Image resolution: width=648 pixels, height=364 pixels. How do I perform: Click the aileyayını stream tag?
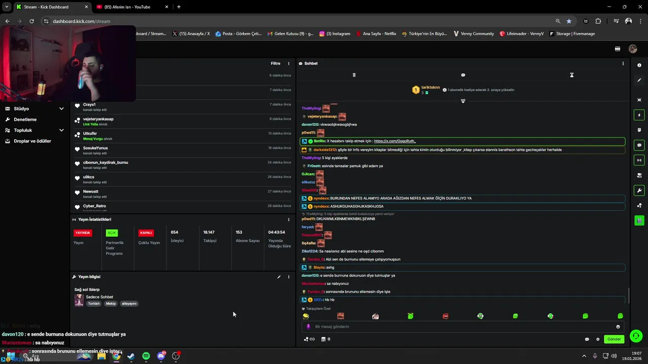point(129,304)
